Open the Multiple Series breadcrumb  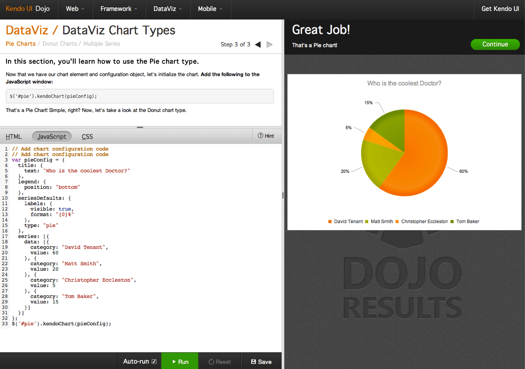(102, 43)
